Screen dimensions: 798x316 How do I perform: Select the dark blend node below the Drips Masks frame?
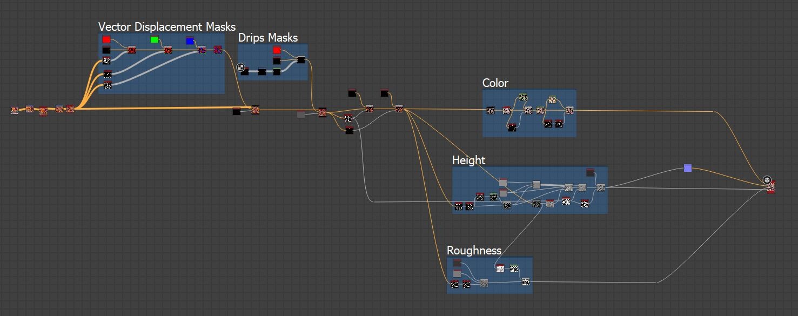[x=236, y=112]
